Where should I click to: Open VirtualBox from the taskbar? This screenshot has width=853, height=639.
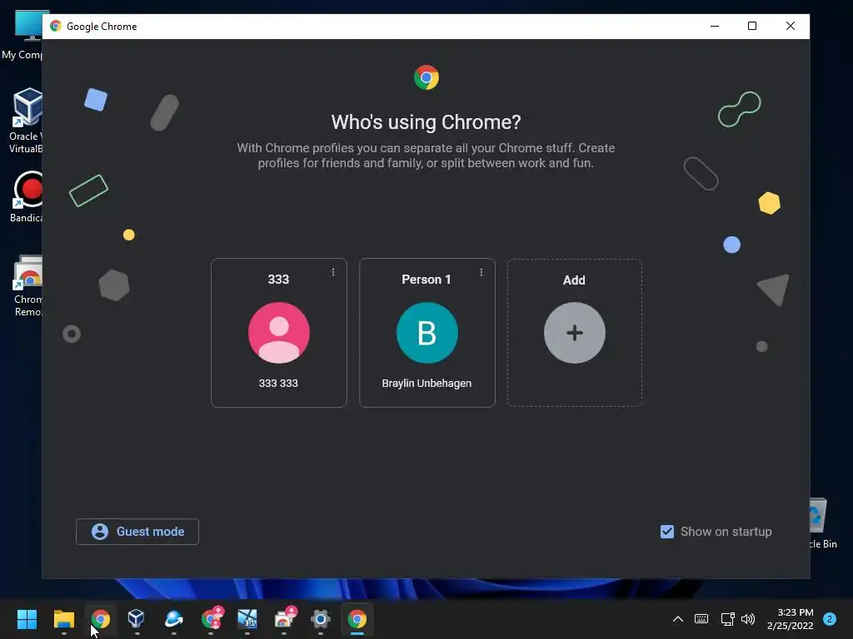pos(136,619)
